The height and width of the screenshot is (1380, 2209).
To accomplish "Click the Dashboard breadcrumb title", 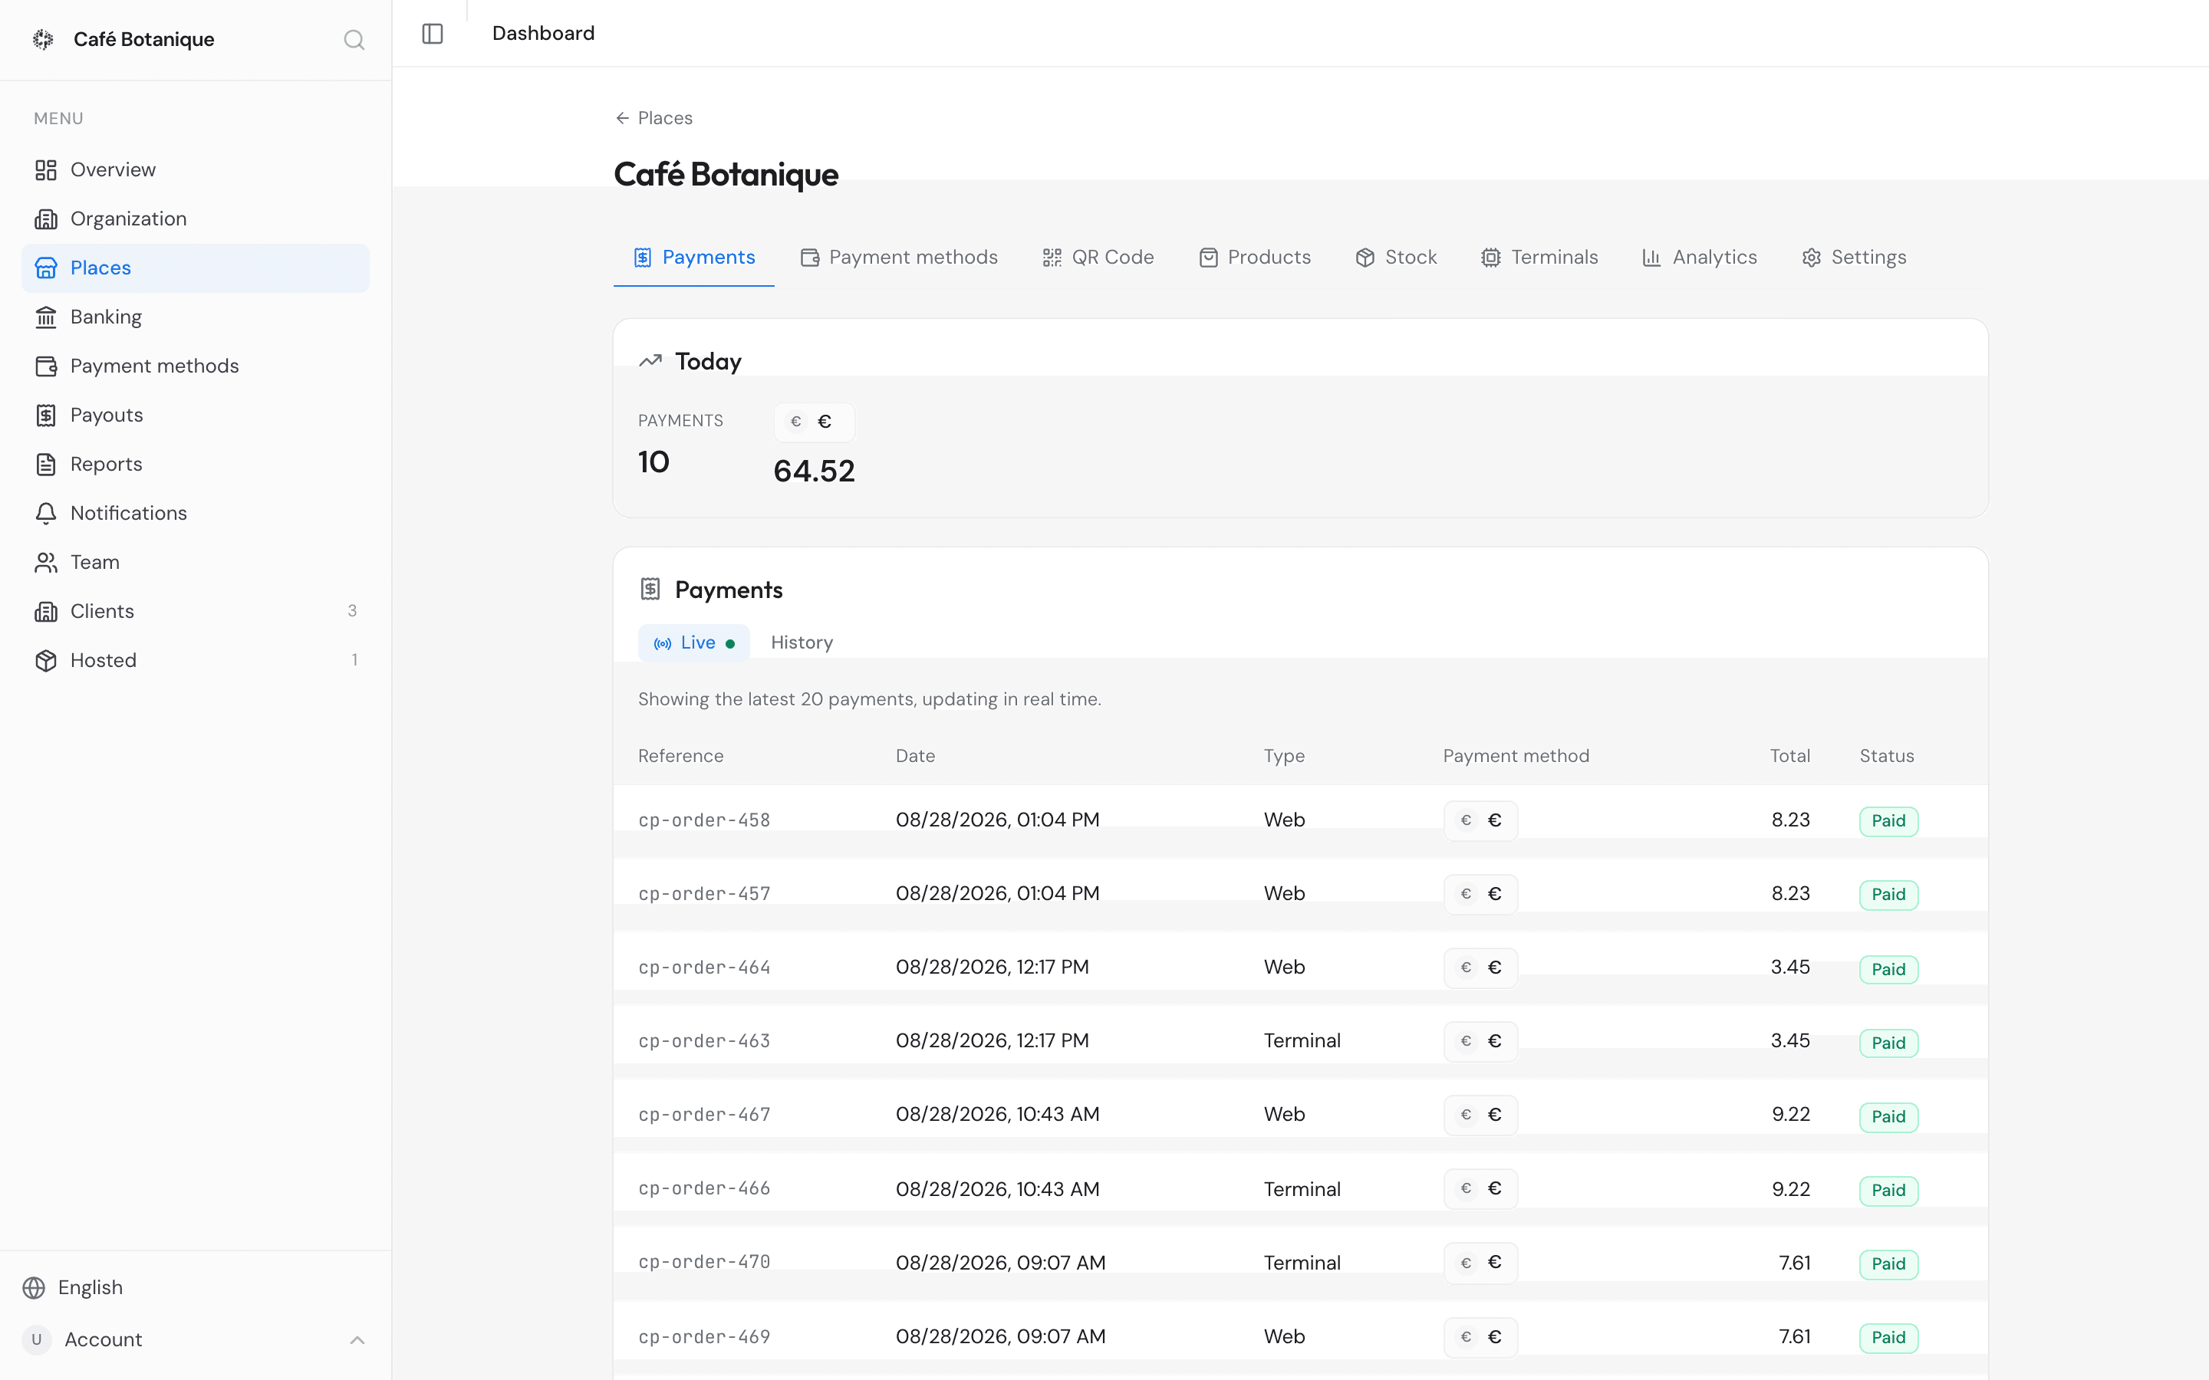I will (x=543, y=34).
